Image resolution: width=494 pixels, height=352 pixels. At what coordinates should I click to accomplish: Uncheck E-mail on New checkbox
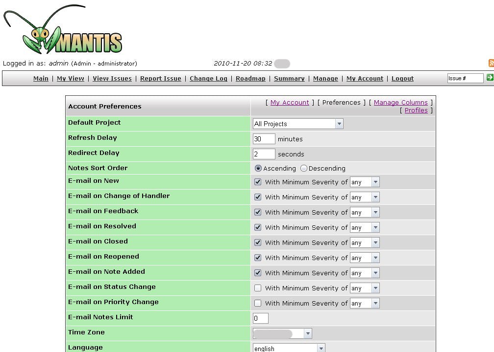coord(258,182)
